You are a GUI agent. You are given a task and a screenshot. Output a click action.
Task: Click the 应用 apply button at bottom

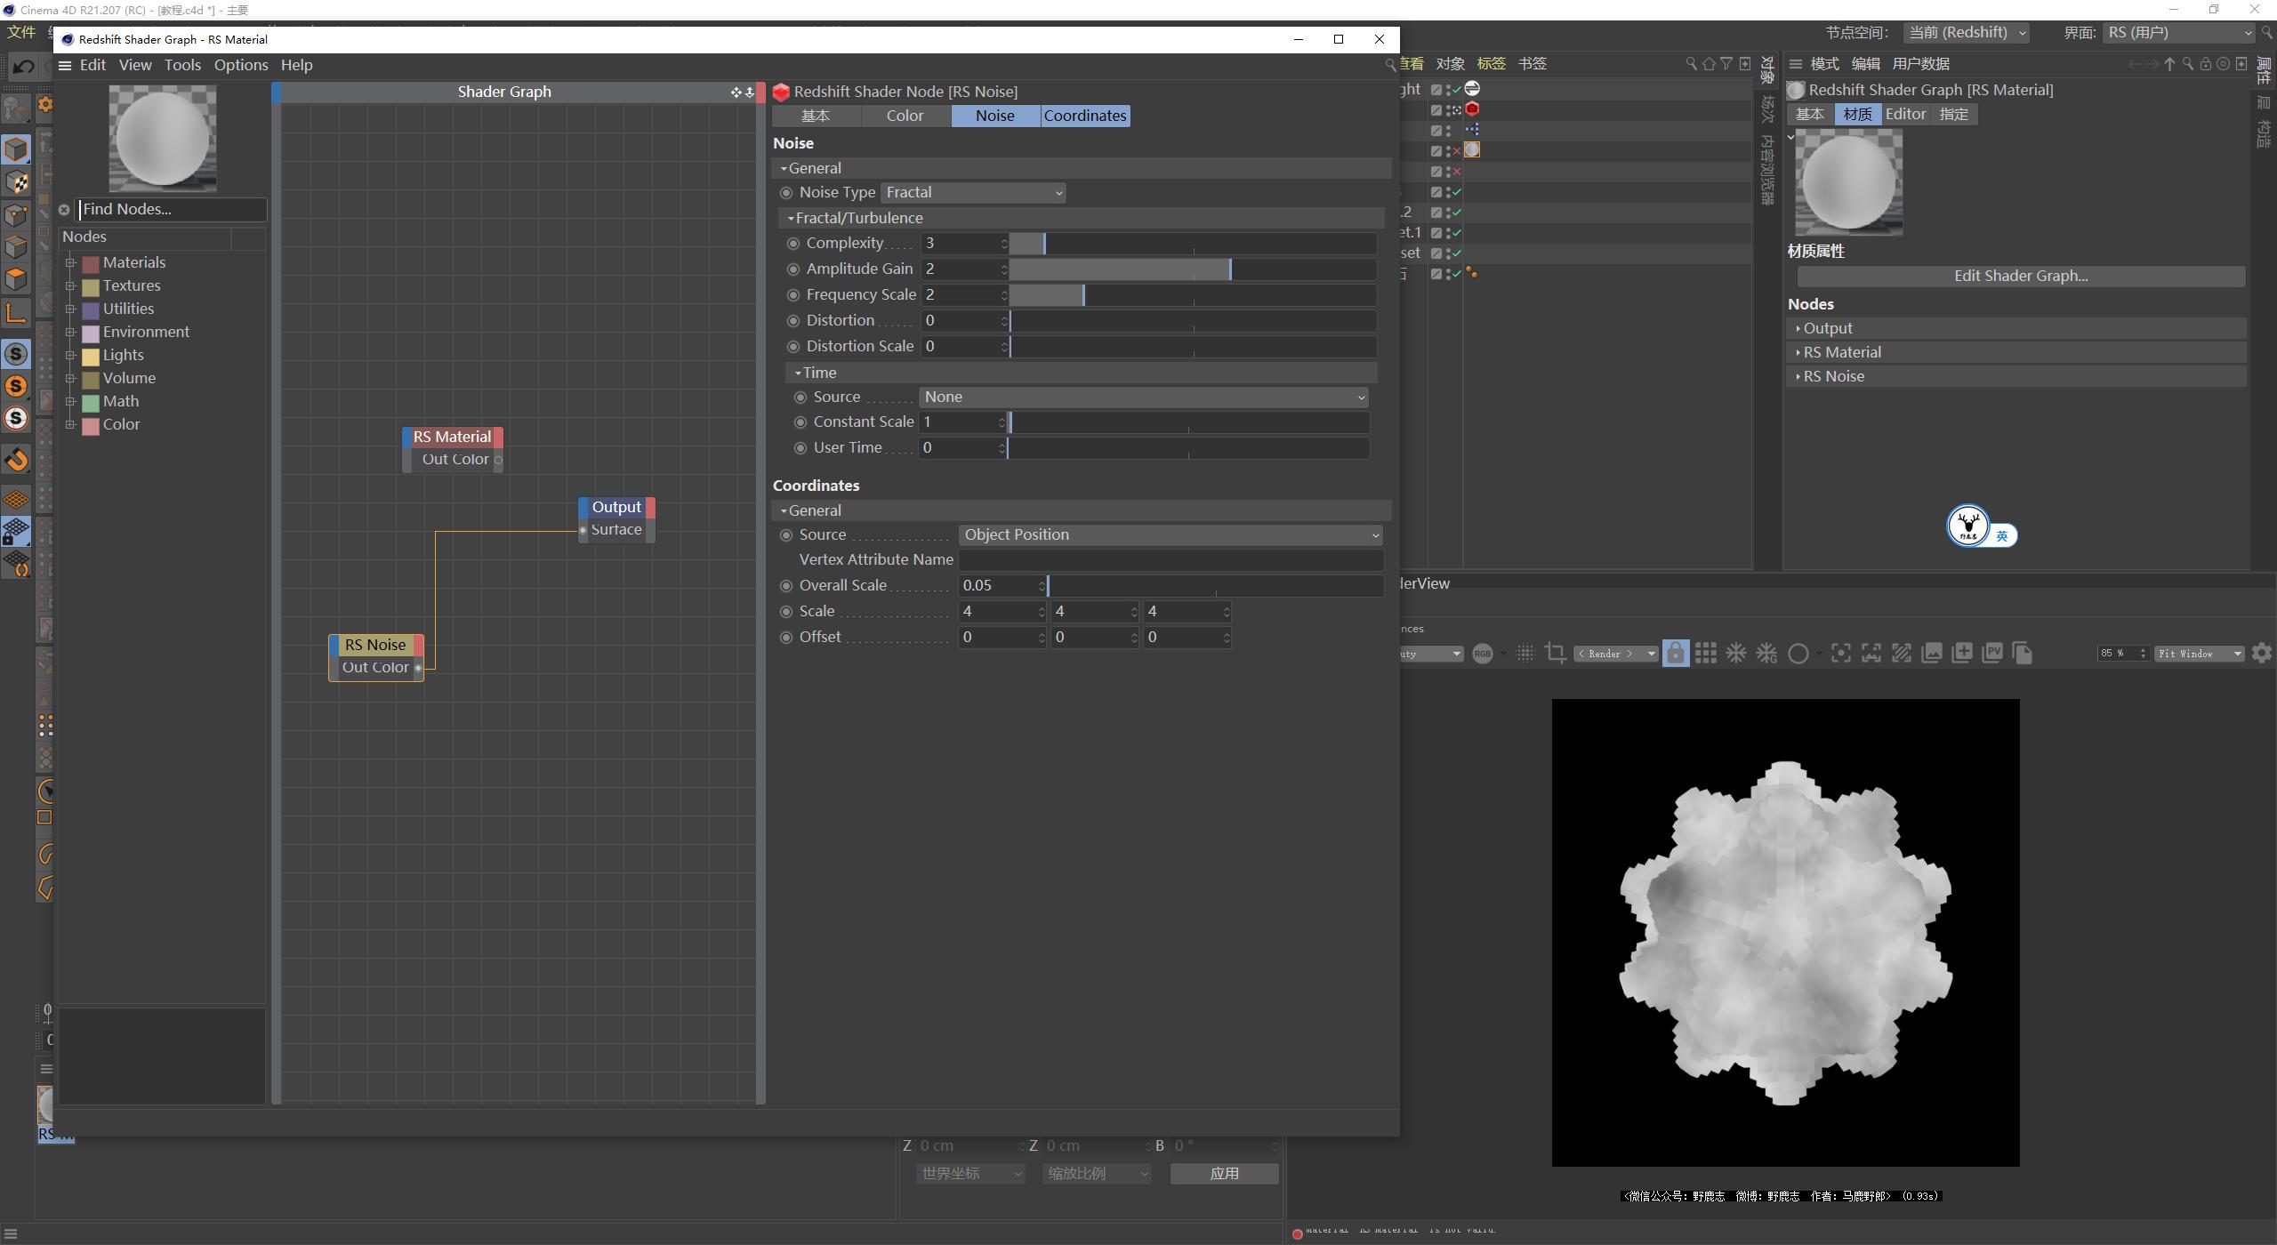[1224, 1173]
